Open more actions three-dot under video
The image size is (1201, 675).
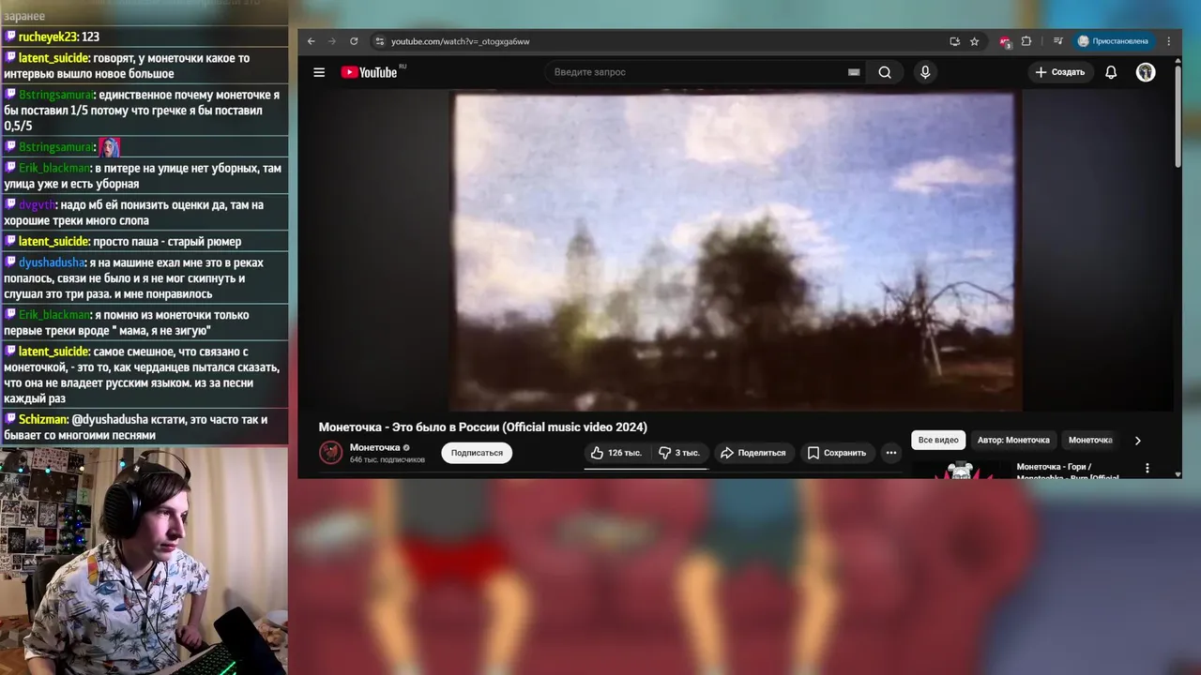[x=891, y=453]
